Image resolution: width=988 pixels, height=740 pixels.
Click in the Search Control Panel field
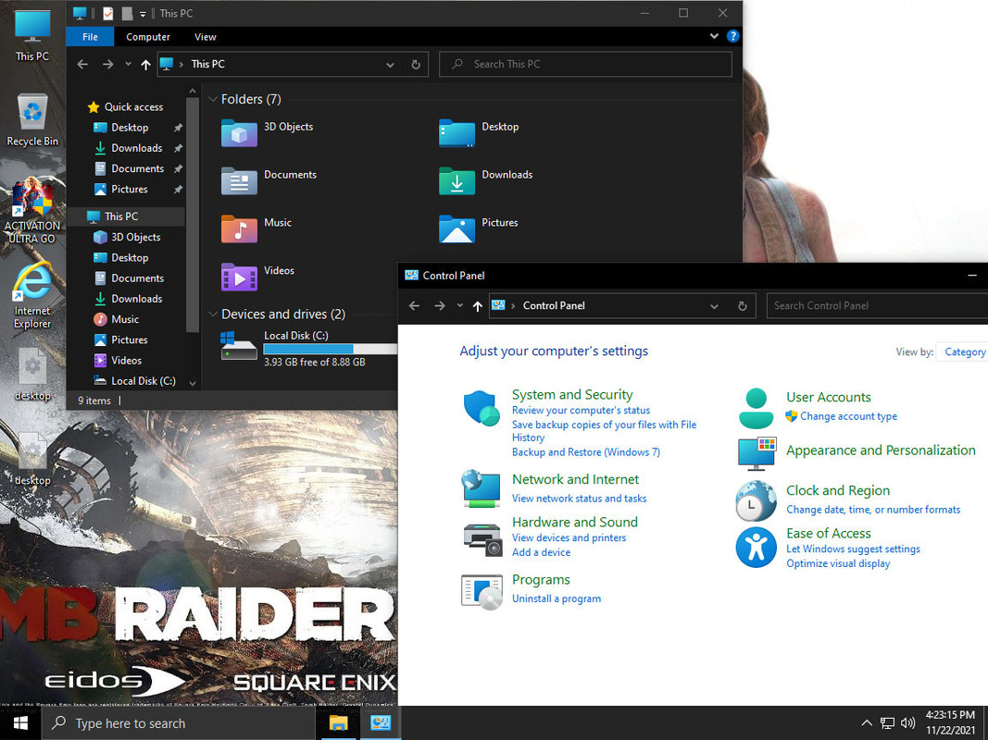click(x=877, y=306)
